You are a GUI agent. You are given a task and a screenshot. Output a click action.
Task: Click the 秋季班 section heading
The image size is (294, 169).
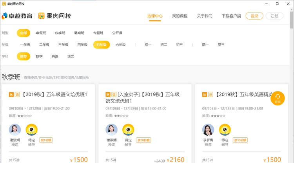click(x=11, y=77)
